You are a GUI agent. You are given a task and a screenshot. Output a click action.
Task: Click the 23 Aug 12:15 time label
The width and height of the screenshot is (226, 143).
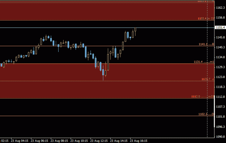click(99, 141)
